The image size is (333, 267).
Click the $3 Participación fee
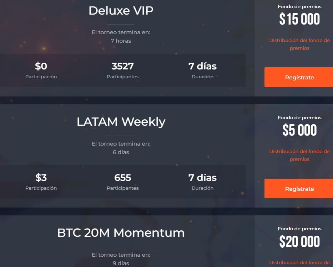pyautogui.click(x=41, y=178)
